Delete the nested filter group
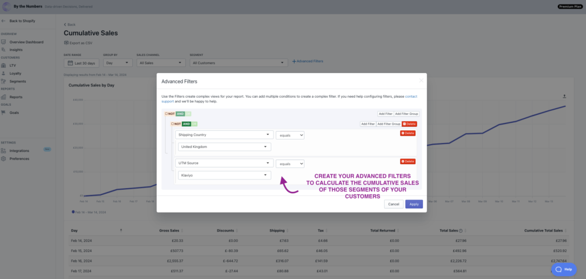This screenshot has height=279, width=586. pos(409,124)
